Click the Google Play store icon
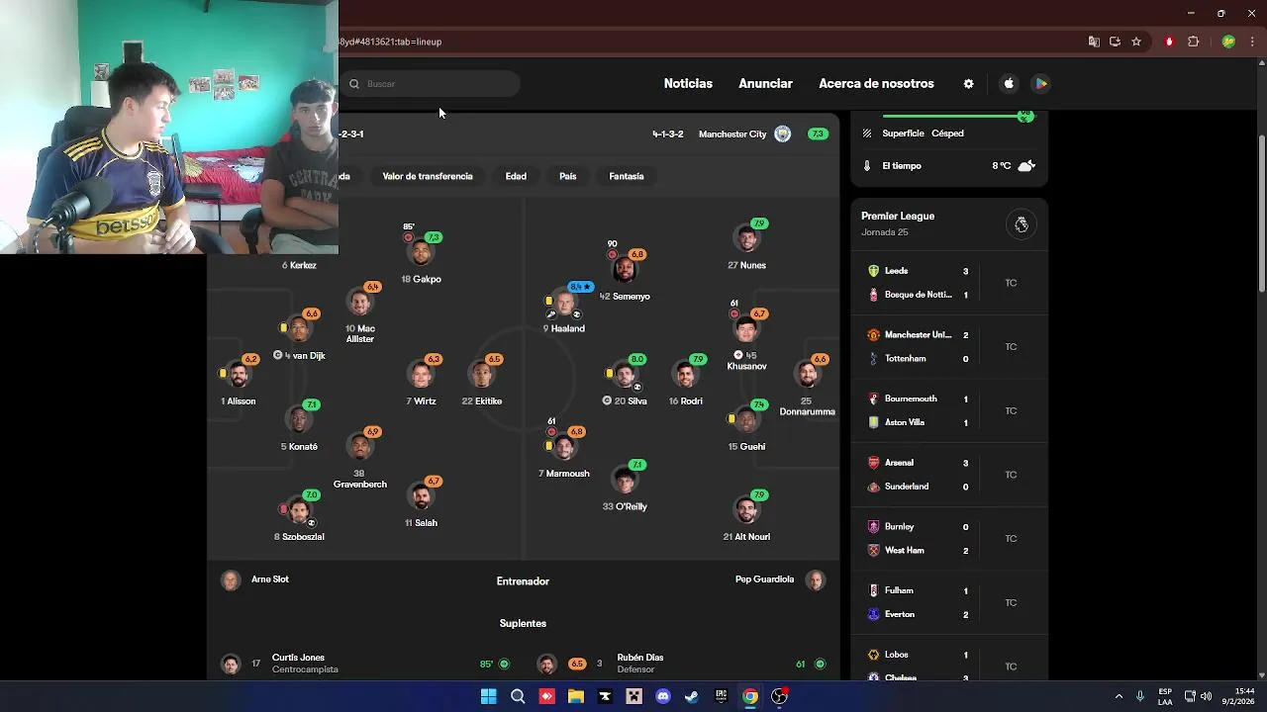Screen dimensions: 1267x712 (1041, 84)
